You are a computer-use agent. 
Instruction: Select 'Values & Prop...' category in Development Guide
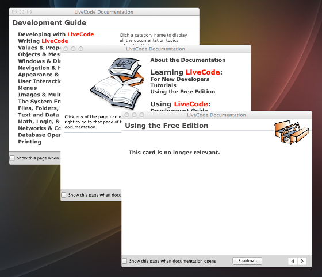(x=39, y=48)
